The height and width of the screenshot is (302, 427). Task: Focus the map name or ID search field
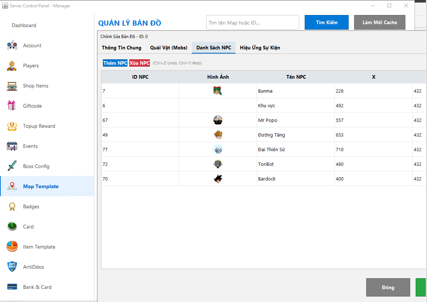253,22
